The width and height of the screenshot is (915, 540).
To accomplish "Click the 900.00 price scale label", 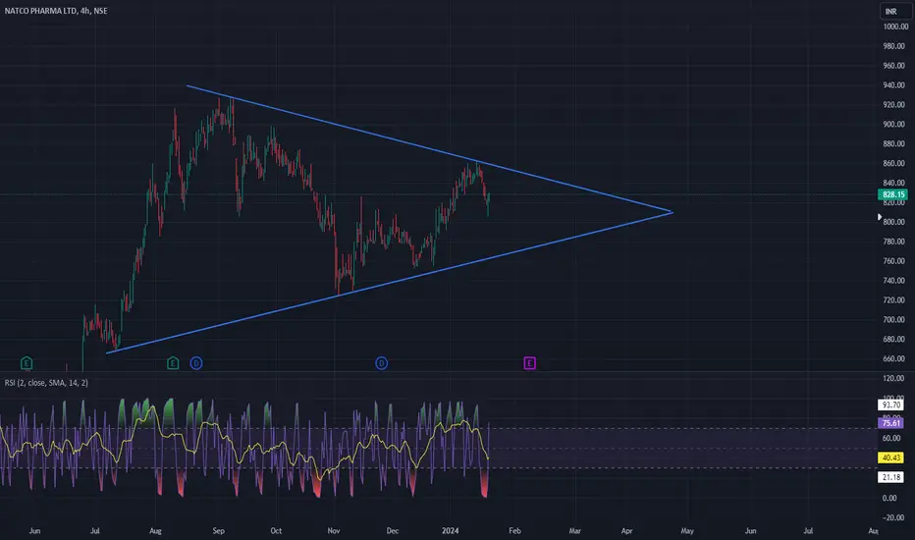I will (x=893, y=124).
